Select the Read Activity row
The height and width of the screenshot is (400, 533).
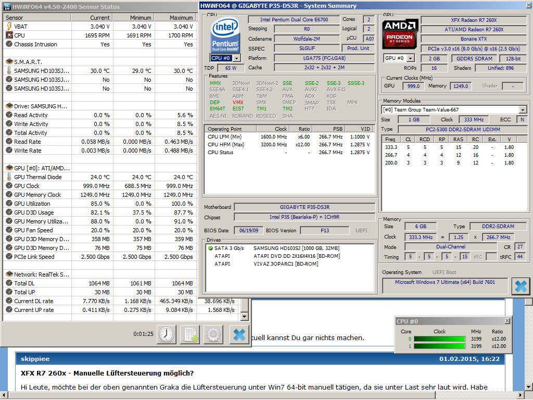point(100,115)
